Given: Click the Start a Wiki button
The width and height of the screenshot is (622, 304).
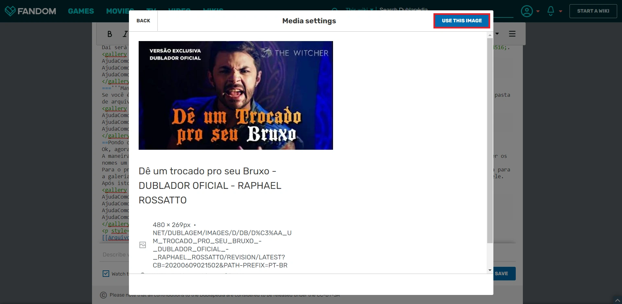Looking at the screenshot, I should point(593,11).
